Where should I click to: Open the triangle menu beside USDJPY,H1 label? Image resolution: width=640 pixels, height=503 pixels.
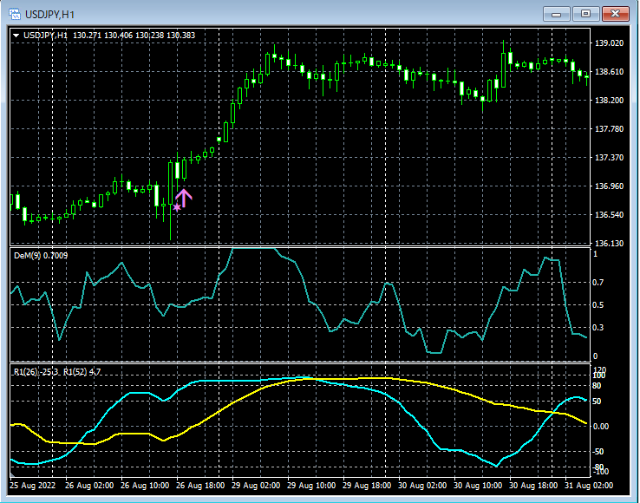(16, 36)
